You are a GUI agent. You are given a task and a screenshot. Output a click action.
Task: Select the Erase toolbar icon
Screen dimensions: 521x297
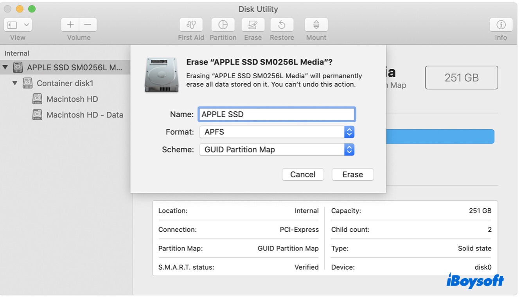coord(253,25)
